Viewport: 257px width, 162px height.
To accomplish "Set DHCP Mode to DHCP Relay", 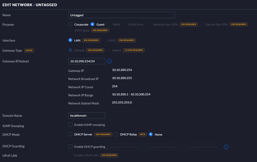I will pos(116,134).
